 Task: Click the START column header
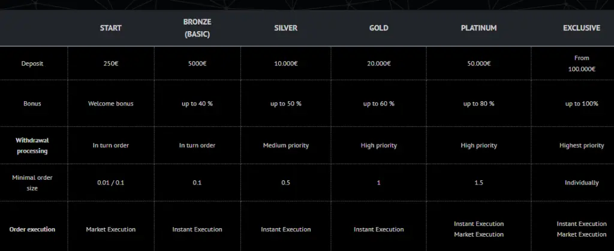[110, 28]
